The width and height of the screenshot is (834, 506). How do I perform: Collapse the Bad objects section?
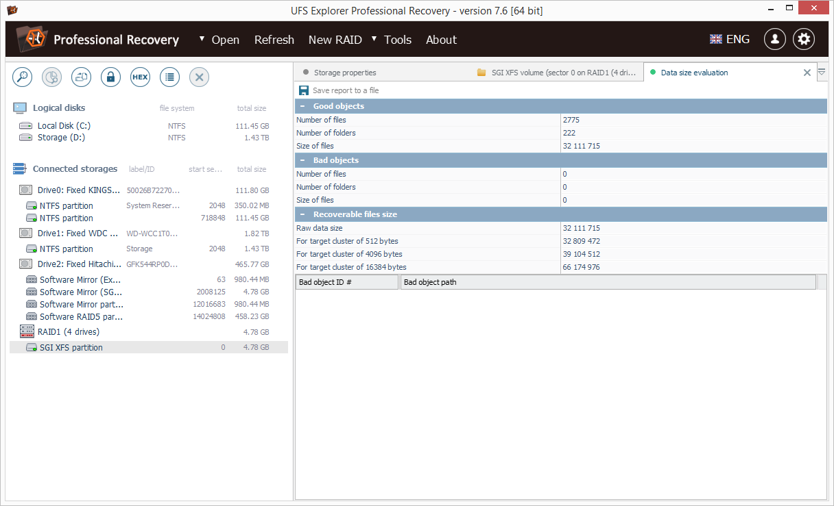click(x=302, y=160)
